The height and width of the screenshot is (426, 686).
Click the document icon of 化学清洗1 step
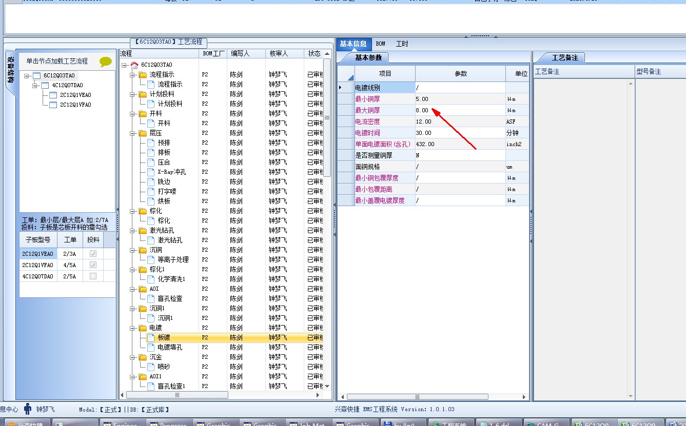click(x=151, y=279)
